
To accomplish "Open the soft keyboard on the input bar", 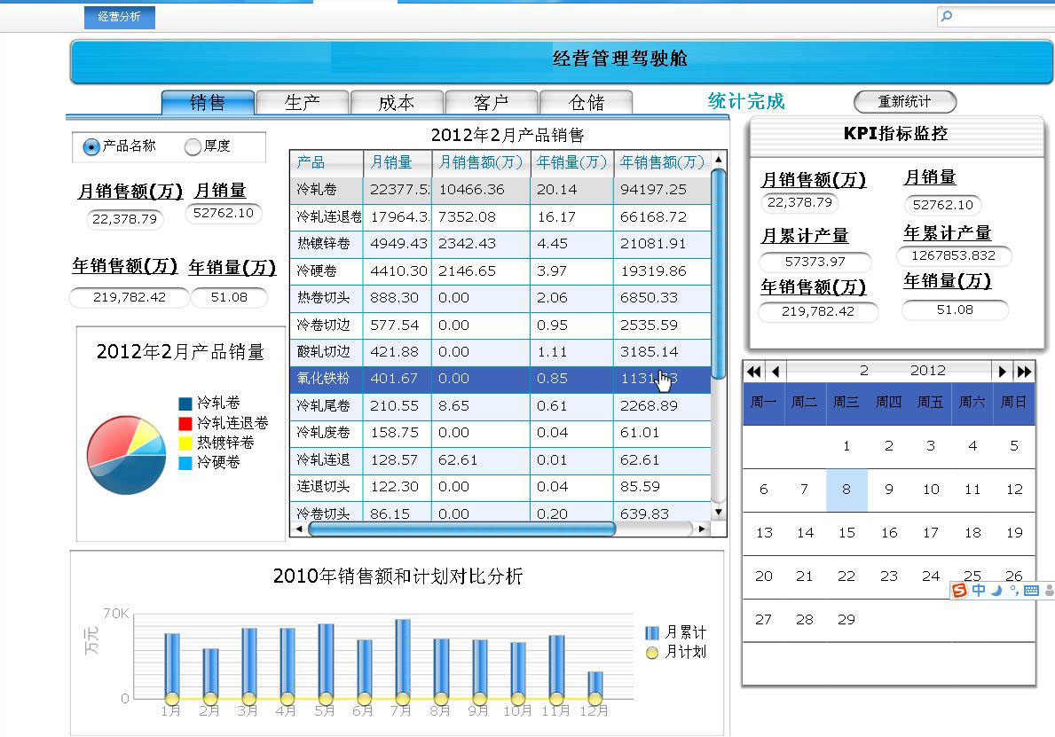I will pos(1031,590).
